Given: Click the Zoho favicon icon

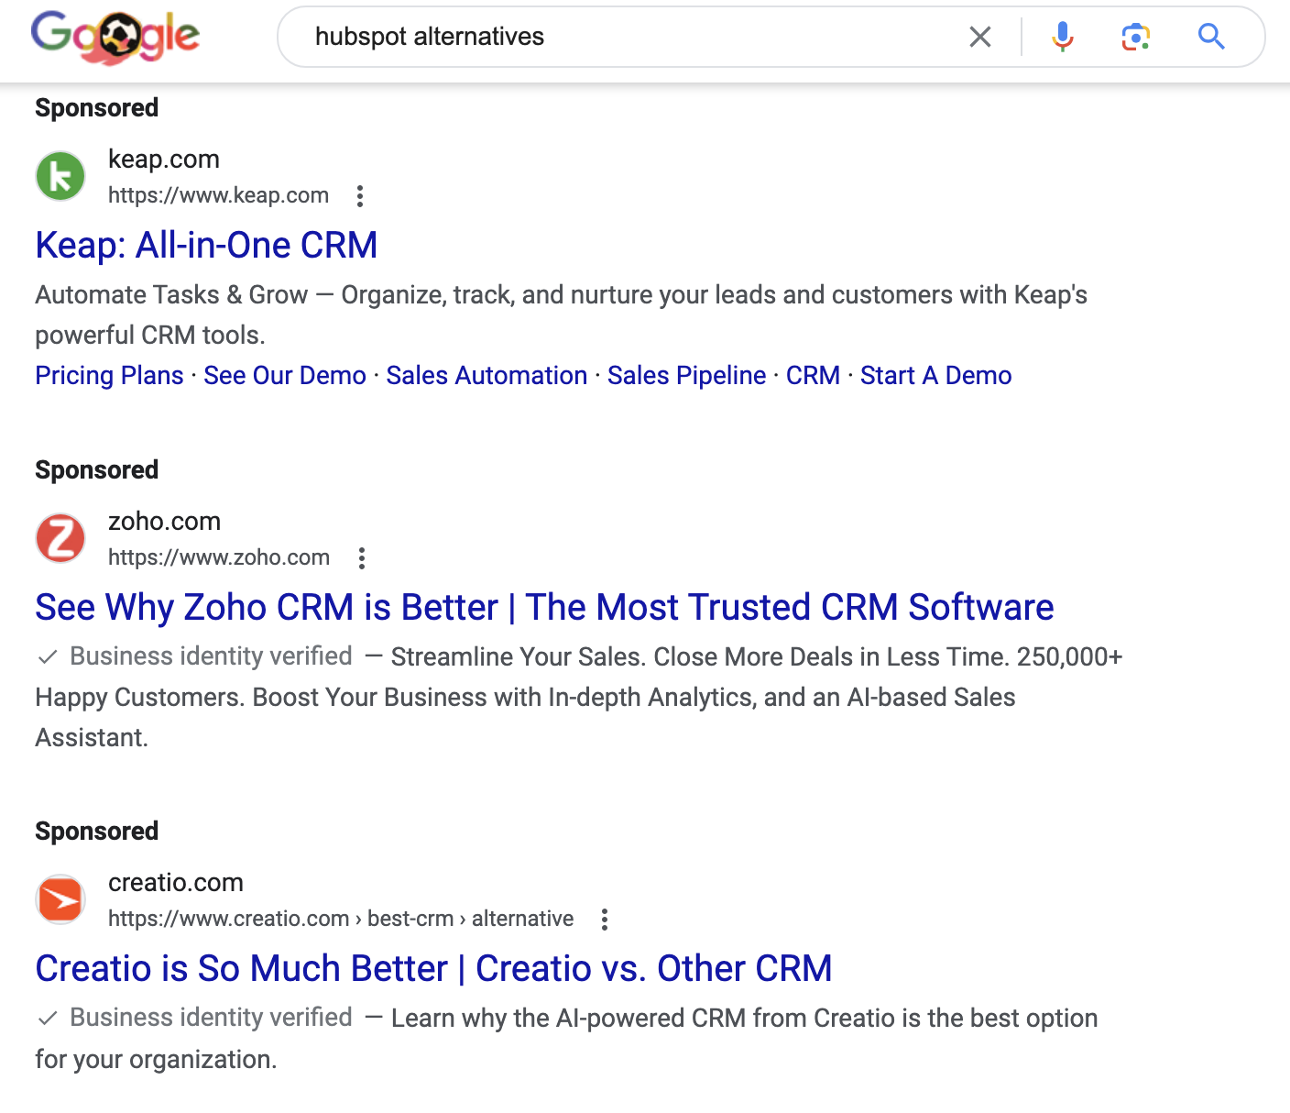Looking at the screenshot, I should (x=60, y=538).
